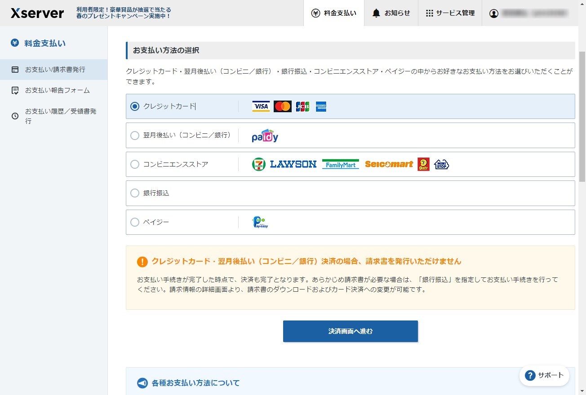Click the LAWSON store logo
This screenshot has height=395, width=586.
click(x=293, y=164)
